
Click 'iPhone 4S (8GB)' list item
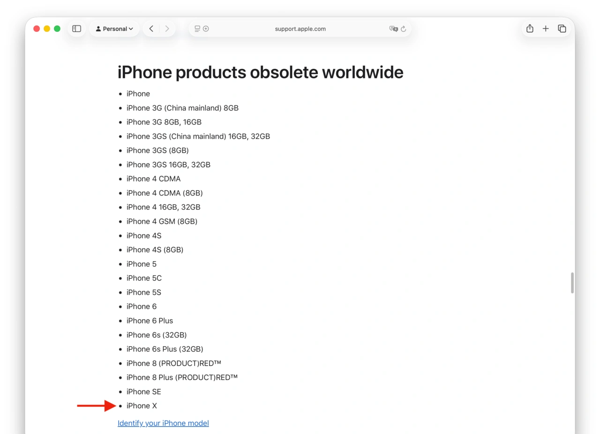coord(155,250)
